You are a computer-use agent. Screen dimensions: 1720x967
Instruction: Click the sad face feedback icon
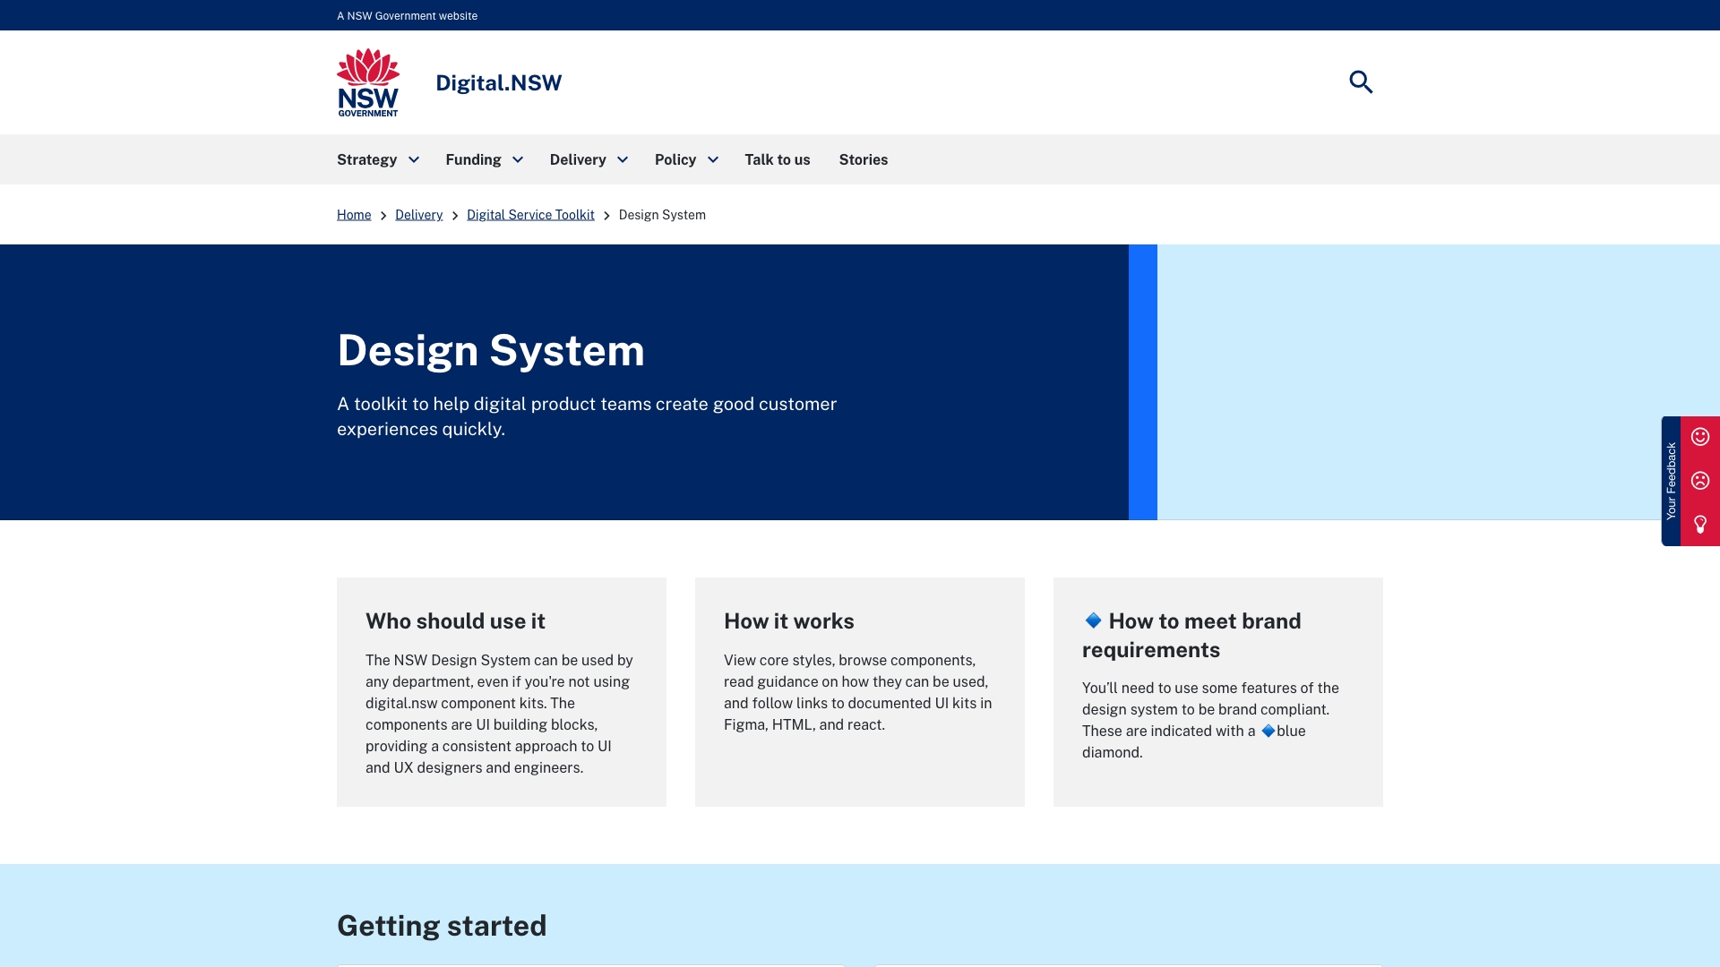[1699, 481]
